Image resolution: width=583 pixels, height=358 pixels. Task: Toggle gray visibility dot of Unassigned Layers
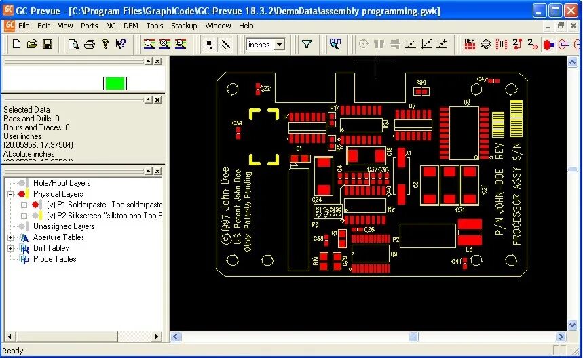pyautogui.click(x=22, y=226)
